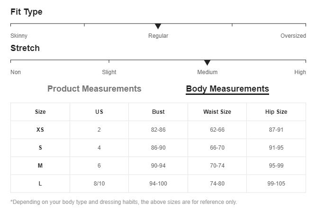Click the Regular fit label

click(x=158, y=36)
